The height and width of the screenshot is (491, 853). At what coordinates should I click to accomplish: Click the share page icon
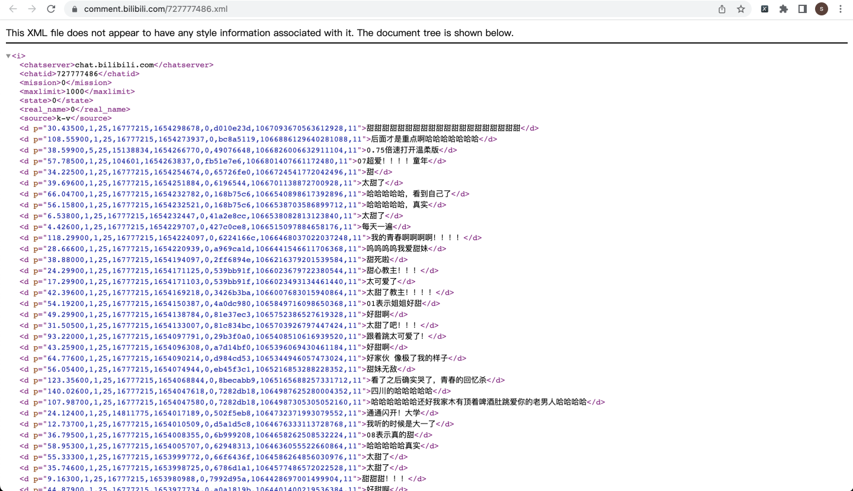pos(722,9)
